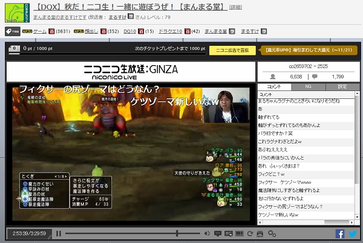Click the 福引まわして大還元 banner

click(x=309, y=50)
